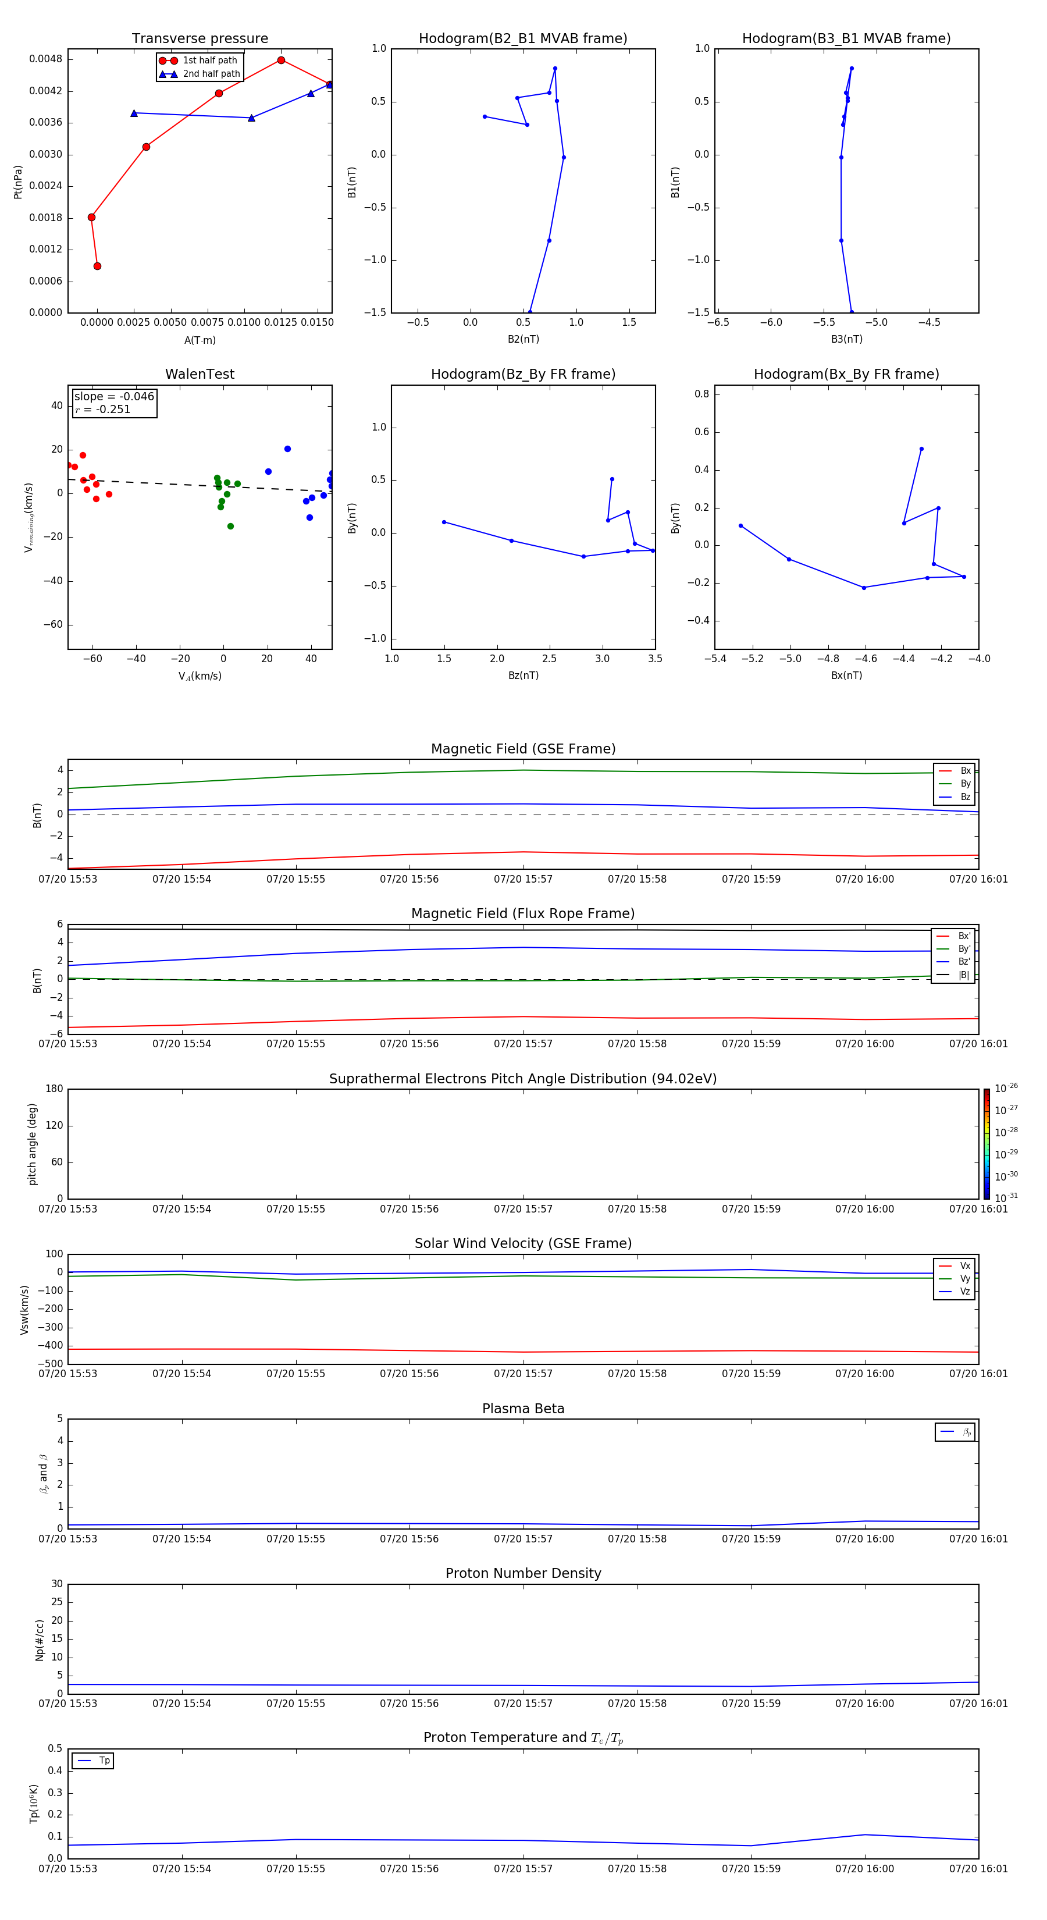The image size is (1047, 1920).
Task: Click the "r = -0.251" annotation
Action: pyautogui.click(x=103, y=409)
